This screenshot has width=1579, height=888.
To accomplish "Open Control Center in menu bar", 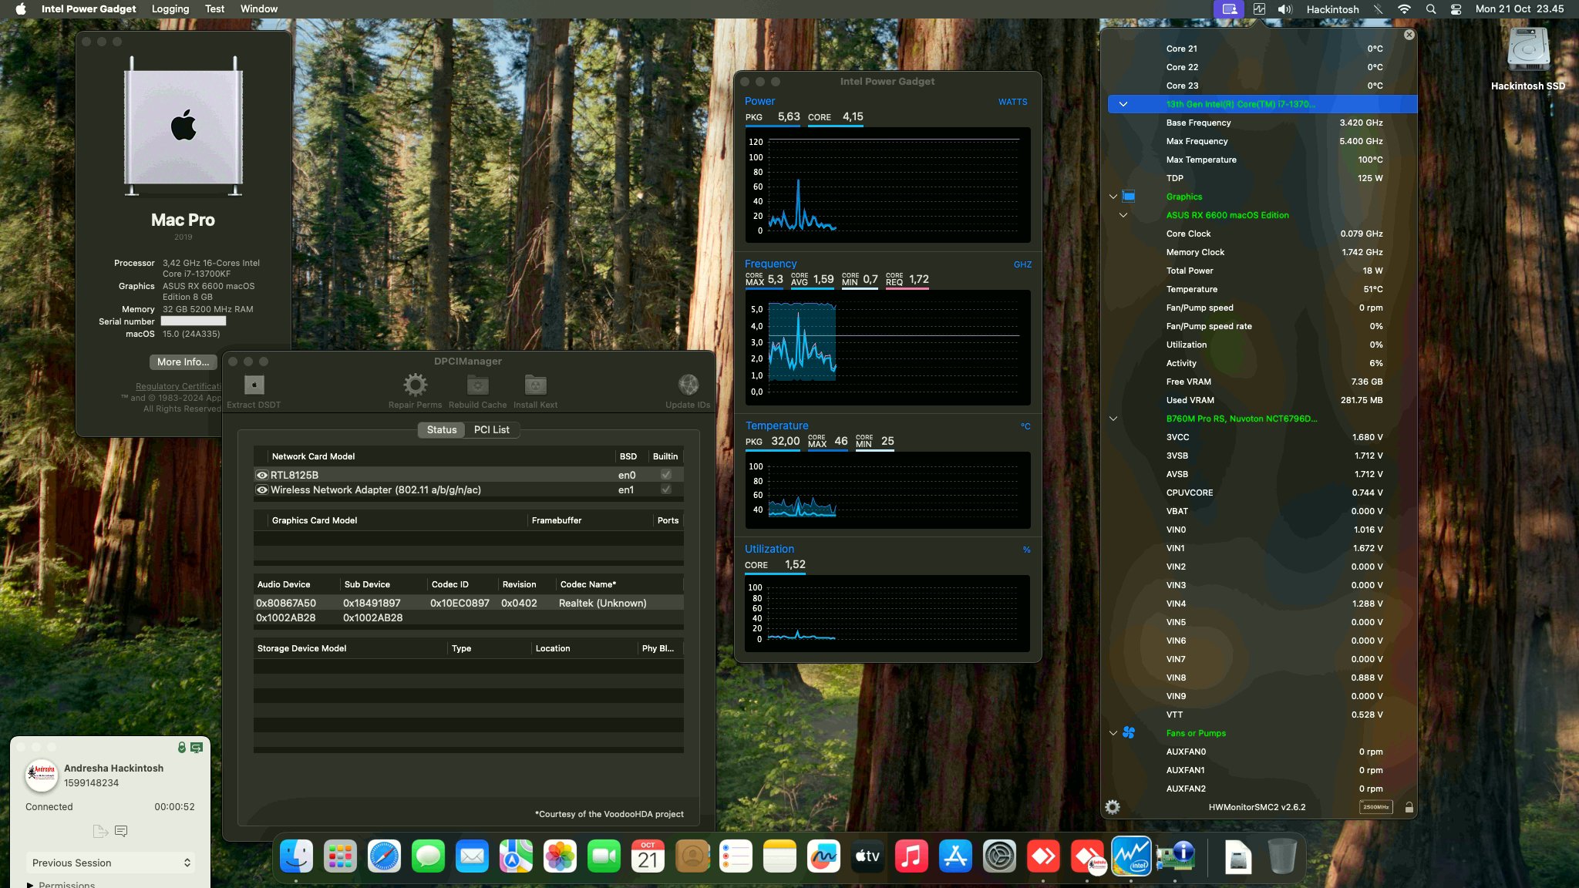I will 1456,9.
